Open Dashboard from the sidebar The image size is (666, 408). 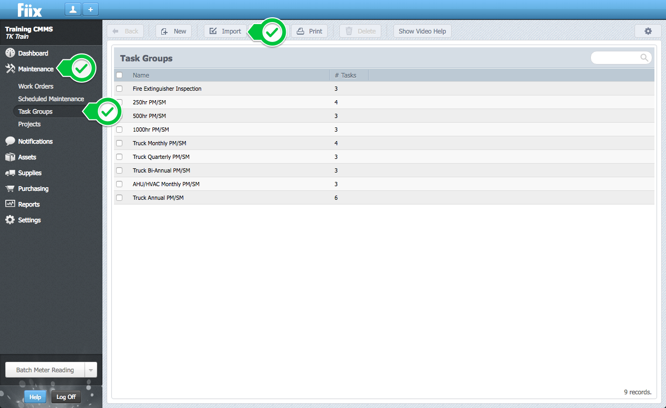coord(33,53)
